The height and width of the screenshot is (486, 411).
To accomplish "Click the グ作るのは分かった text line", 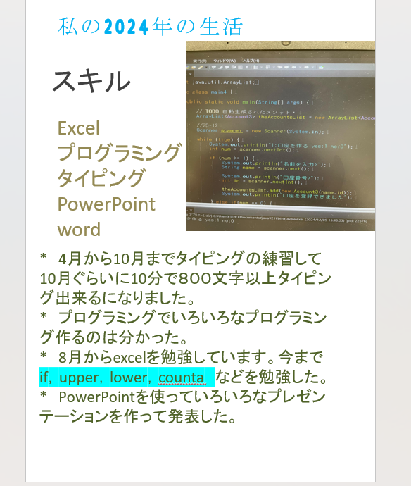I will 113,337.
